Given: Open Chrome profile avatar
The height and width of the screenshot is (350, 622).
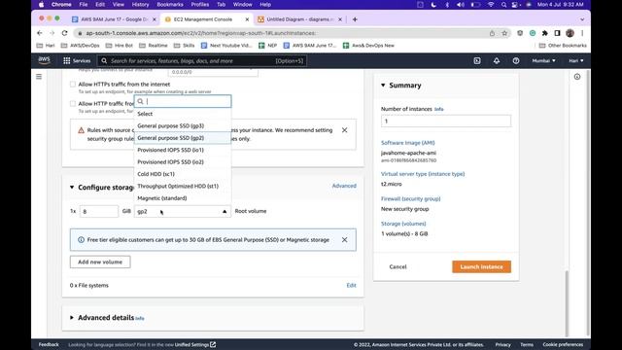Looking at the screenshot, I should (570, 33).
